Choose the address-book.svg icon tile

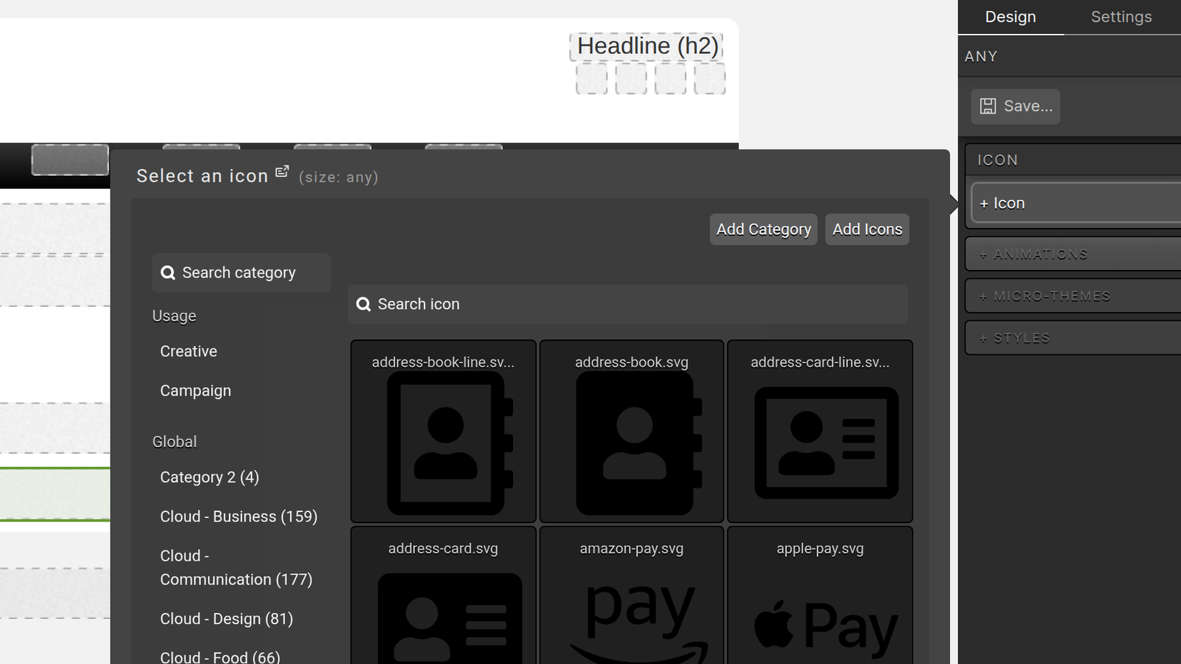click(x=632, y=432)
